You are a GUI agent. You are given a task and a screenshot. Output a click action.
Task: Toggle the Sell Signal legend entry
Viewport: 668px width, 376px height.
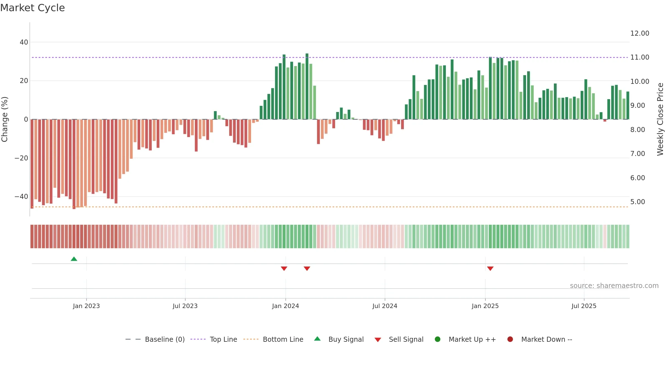click(399, 339)
